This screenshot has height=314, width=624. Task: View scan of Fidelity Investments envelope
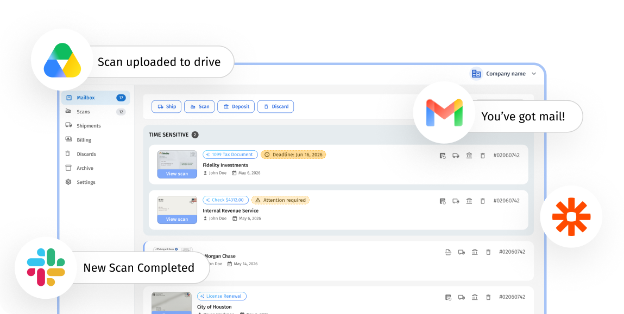(177, 174)
